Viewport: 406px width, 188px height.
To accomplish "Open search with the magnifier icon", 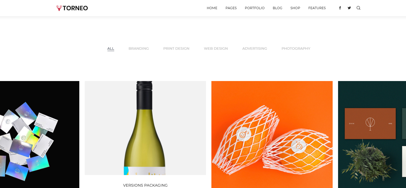I will tap(358, 8).
